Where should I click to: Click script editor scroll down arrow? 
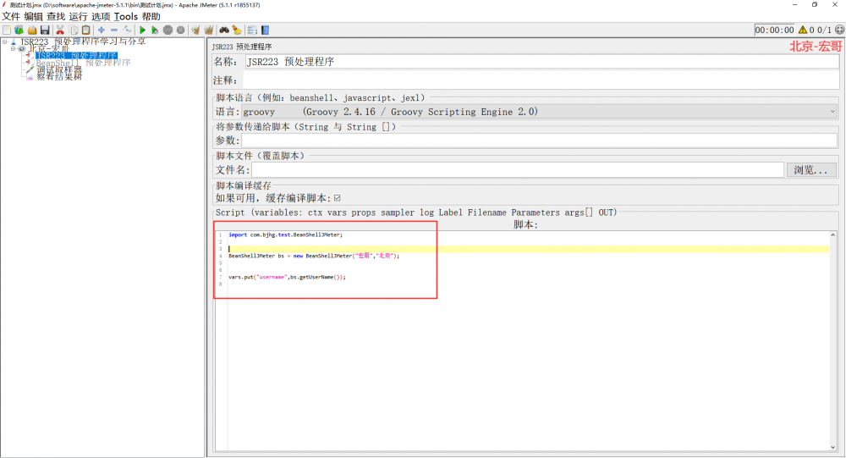point(833,447)
